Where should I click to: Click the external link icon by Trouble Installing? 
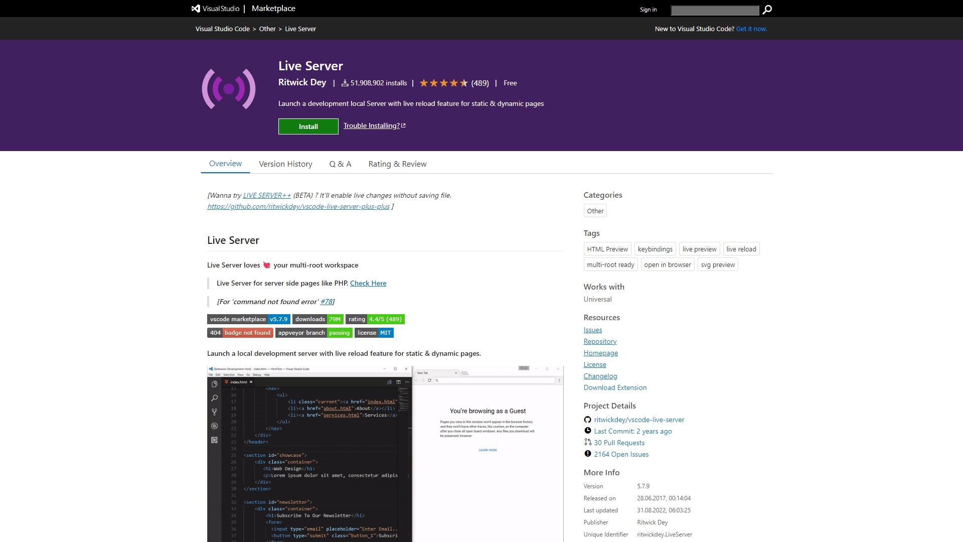point(403,125)
